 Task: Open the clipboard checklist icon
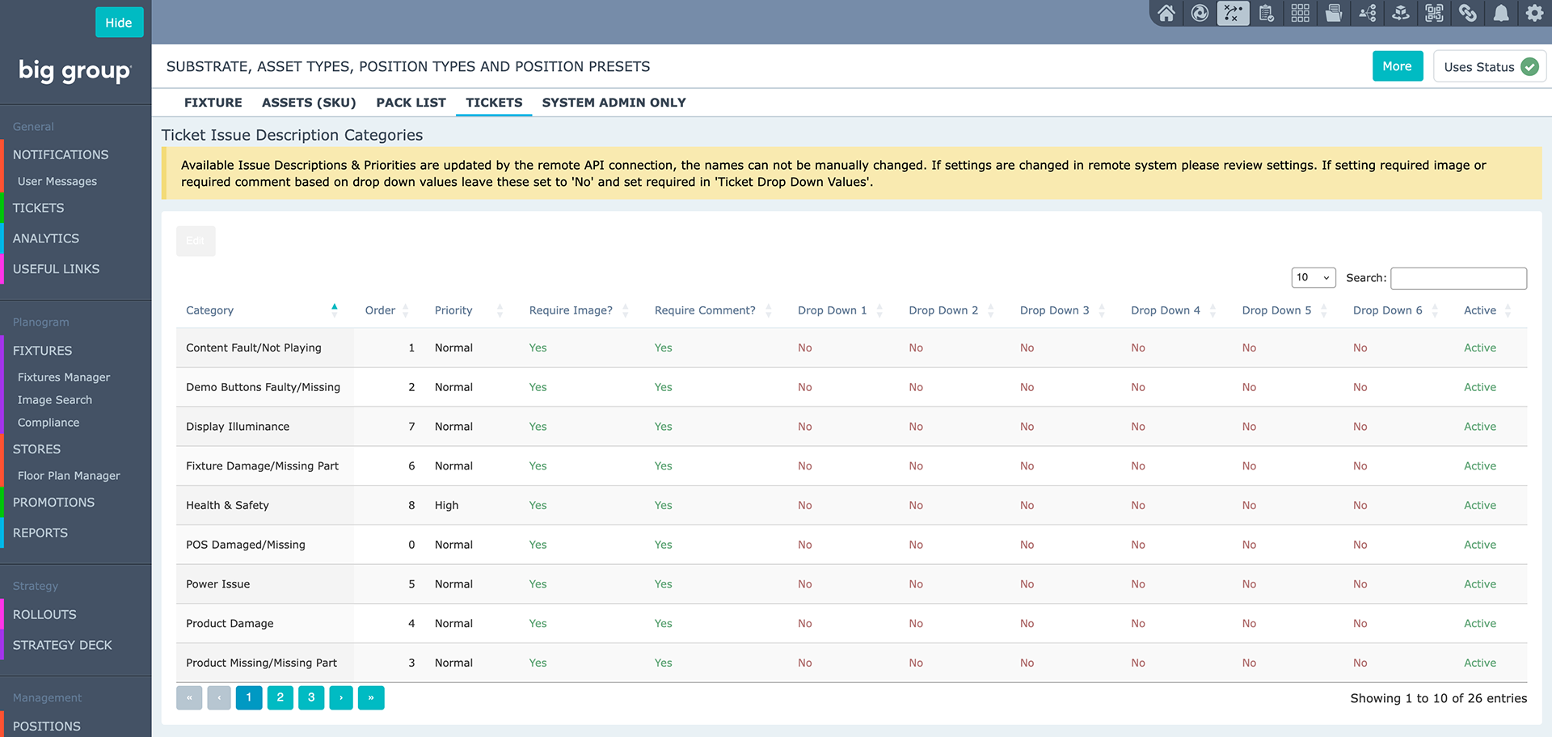click(1267, 13)
